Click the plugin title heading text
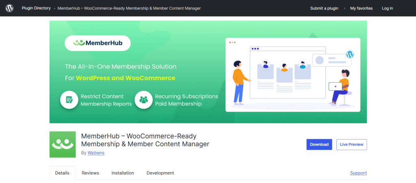Image resolution: width=416 pixels, height=183 pixels. click(145, 140)
